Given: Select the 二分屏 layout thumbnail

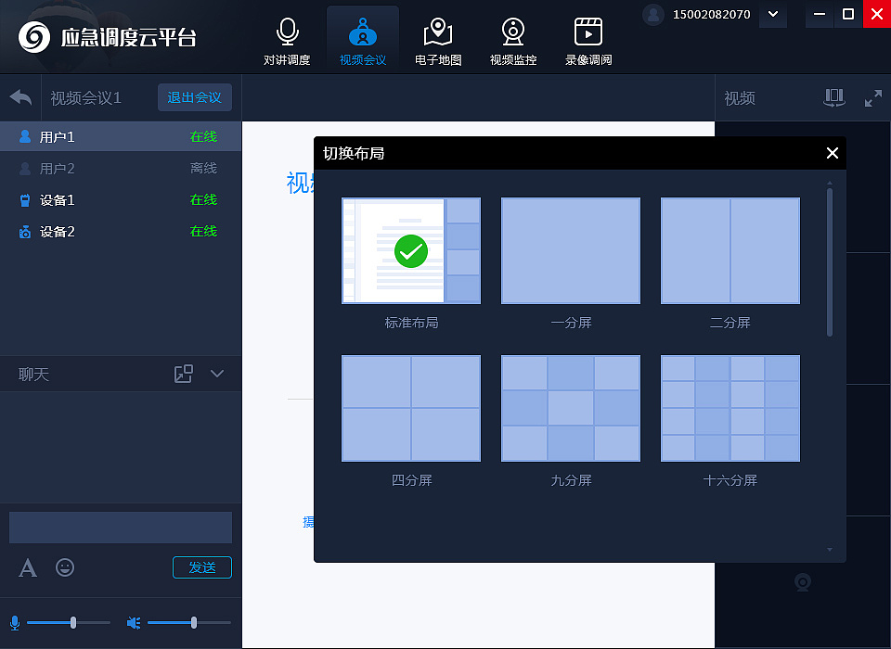Looking at the screenshot, I should tap(730, 250).
